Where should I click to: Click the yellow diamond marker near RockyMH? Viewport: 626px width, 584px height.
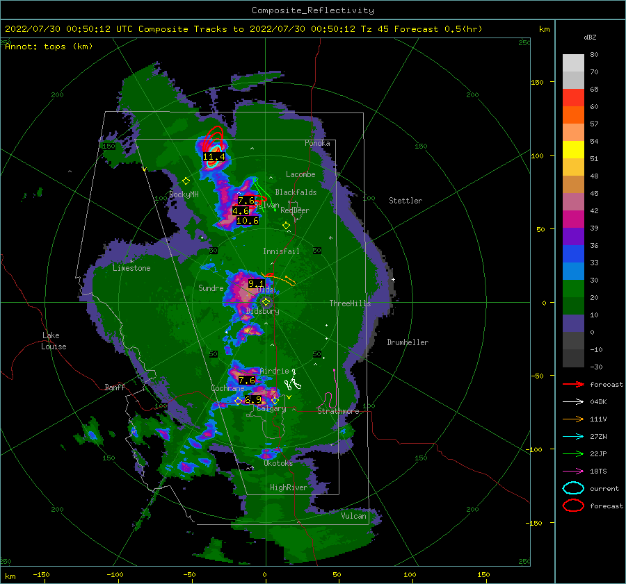point(186,181)
